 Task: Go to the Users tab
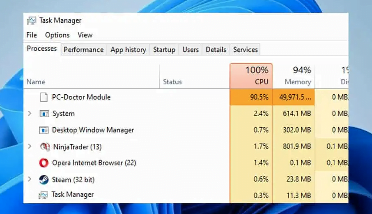[191, 50]
